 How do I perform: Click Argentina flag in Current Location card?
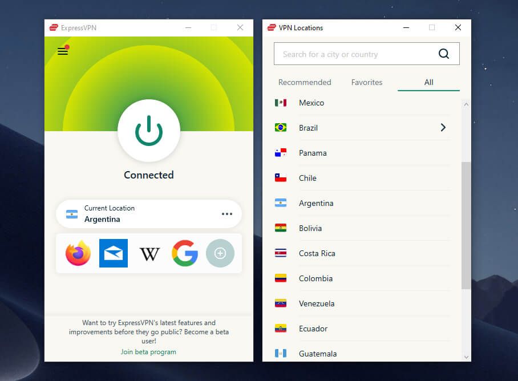pos(72,214)
